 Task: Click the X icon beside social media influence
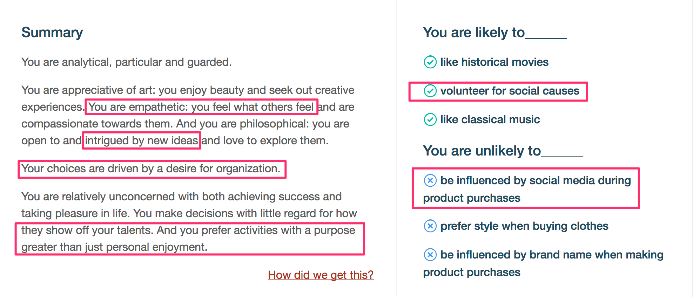tap(430, 180)
